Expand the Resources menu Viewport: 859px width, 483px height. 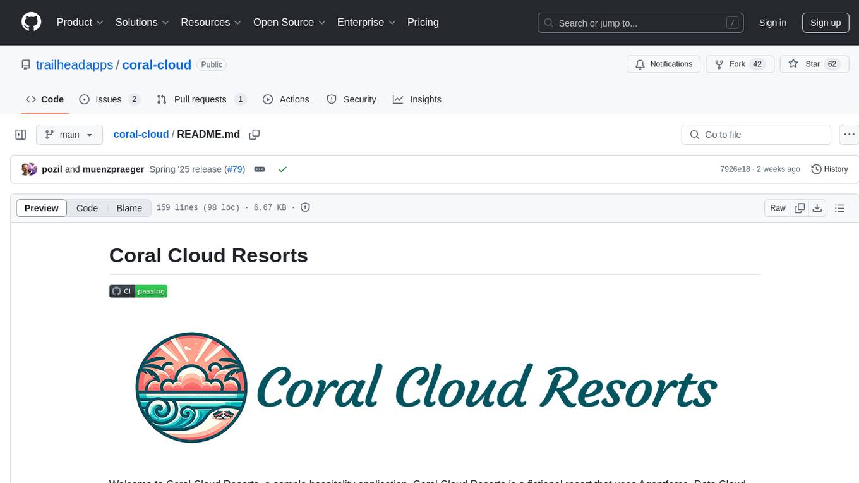click(x=211, y=22)
